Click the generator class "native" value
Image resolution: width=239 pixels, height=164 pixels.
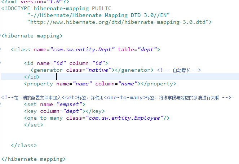(98, 70)
